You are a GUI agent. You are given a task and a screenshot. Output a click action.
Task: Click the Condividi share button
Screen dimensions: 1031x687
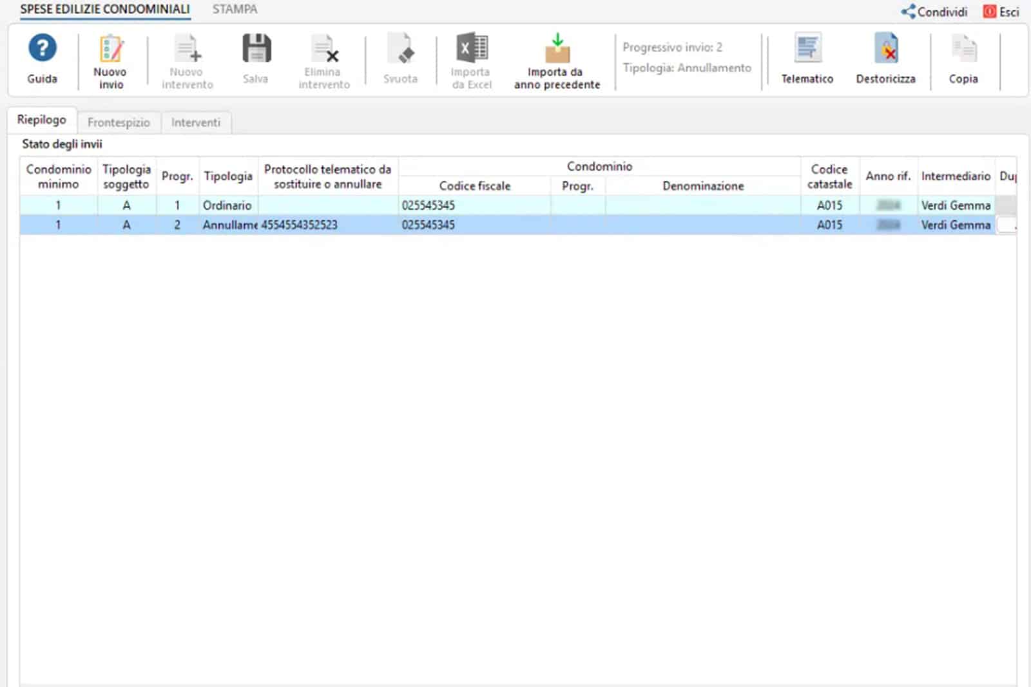point(934,12)
